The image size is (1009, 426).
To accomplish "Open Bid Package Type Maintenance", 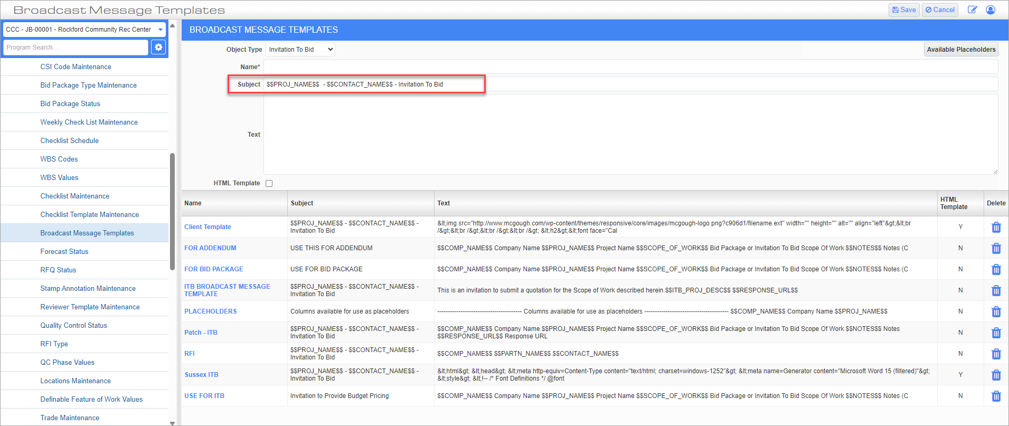I will click(88, 85).
